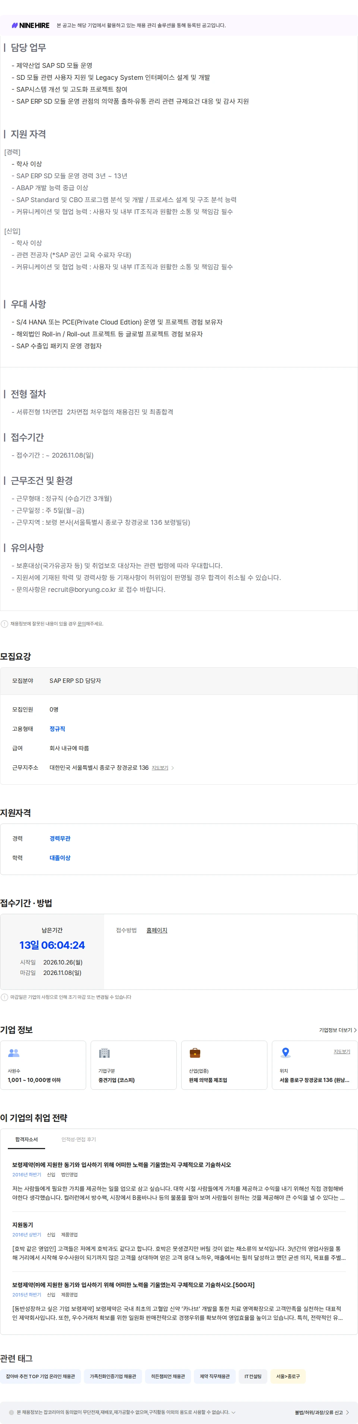Click the chevron arrow next to 기업정보 더보기
Viewport: 358px width, 1424px height.
tap(355, 1031)
